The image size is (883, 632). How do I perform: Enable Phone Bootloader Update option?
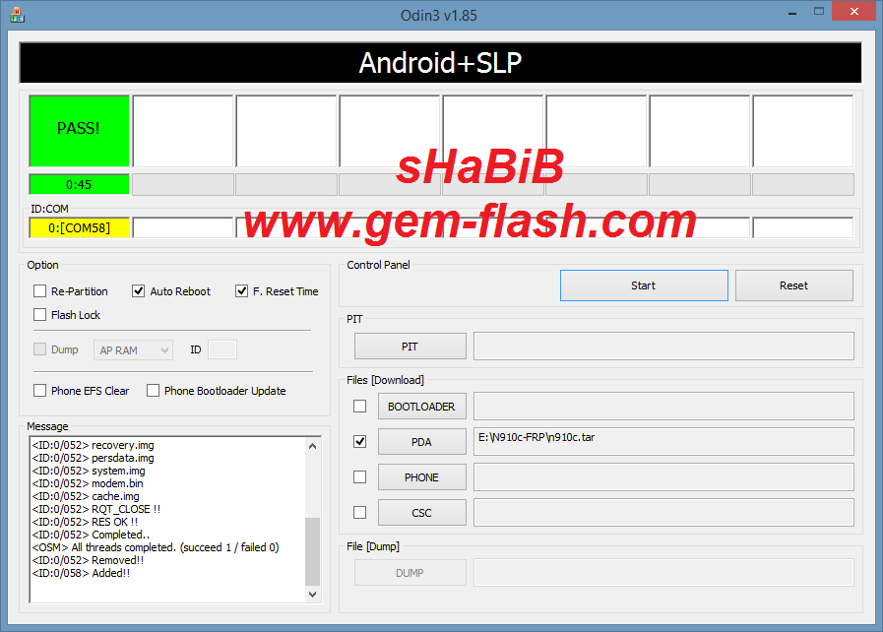tap(153, 391)
